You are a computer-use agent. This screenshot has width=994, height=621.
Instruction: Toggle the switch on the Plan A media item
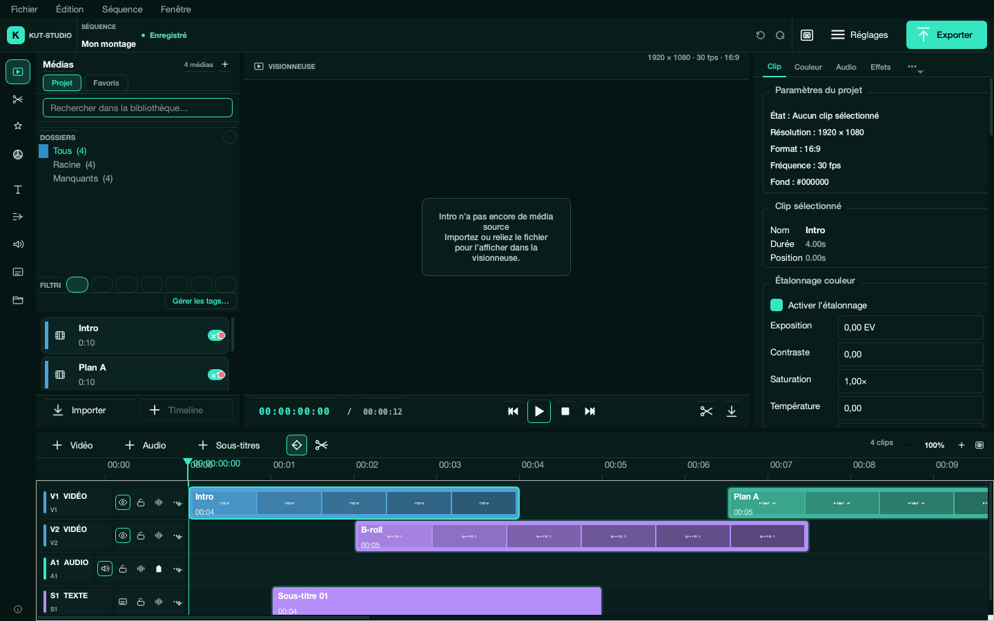click(217, 375)
